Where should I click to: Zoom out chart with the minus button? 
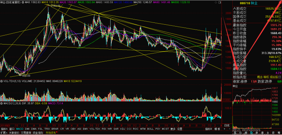click(229, 129)
